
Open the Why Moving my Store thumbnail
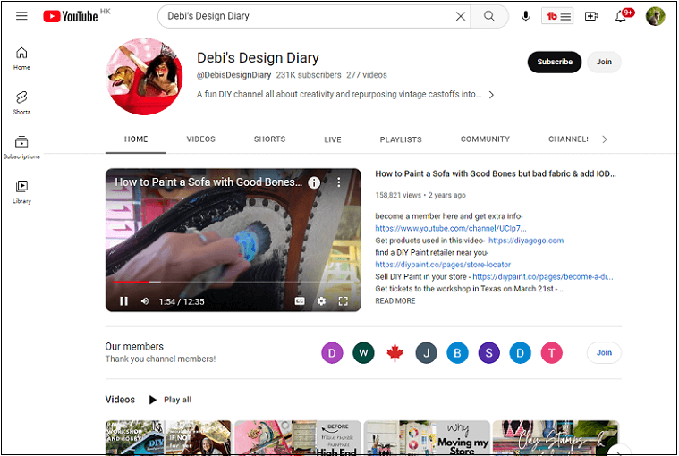click(427, 437)
